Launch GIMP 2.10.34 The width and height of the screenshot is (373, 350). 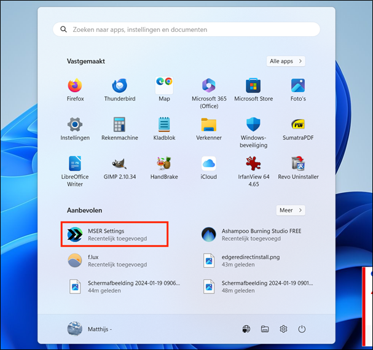click(x=120, y=168)
